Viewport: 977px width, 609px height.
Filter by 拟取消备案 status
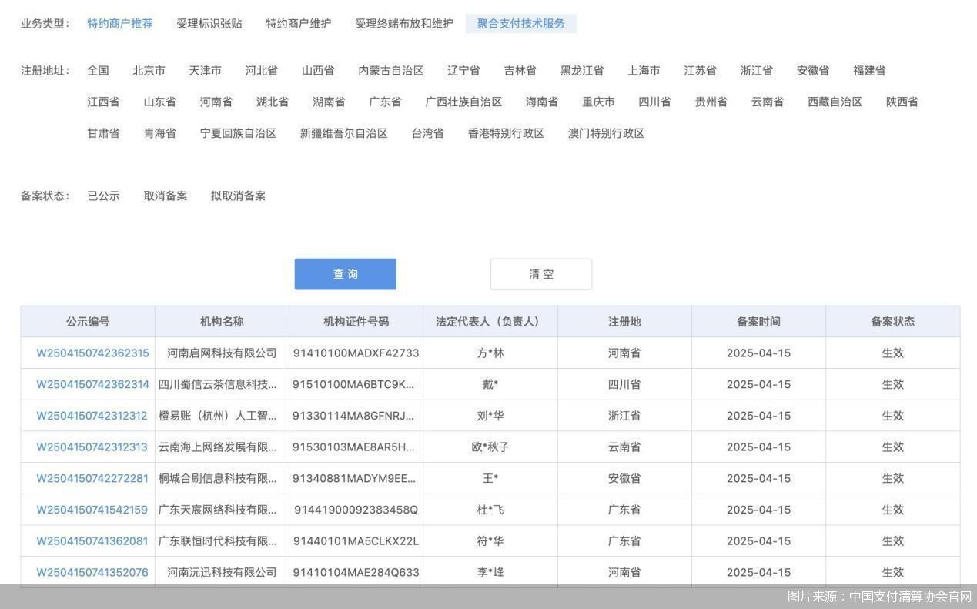238,196
